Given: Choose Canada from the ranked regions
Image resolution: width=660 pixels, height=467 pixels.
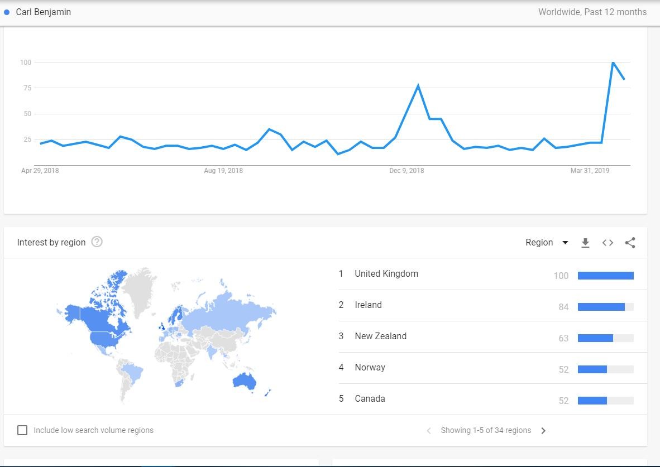Looking at the screenshot, I should (x=370, y=399).
